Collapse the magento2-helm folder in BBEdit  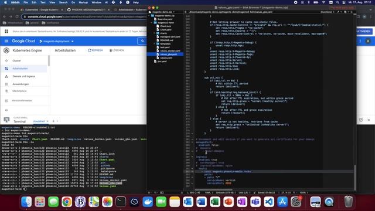click(152, 22)
